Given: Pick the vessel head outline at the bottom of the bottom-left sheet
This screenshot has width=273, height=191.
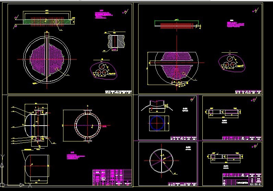Looking at the screenshot, I should [x=37, y=166].
